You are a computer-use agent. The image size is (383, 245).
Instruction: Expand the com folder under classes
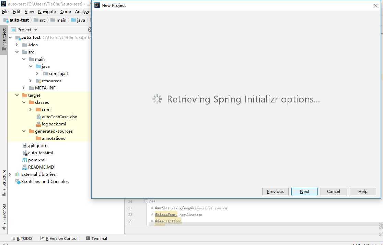click(x=30, y=109)
